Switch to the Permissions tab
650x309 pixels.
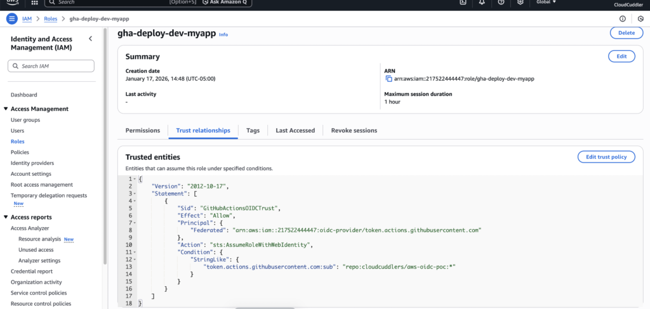coord(143,131)
